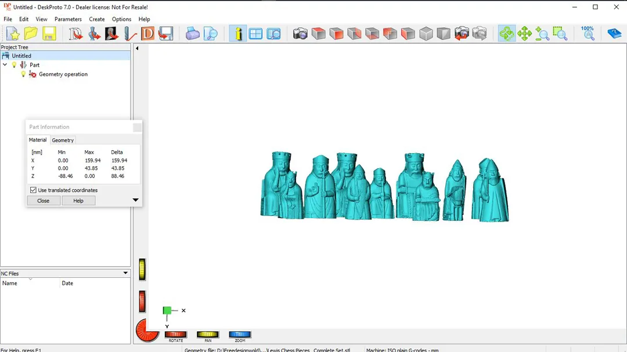
Task: Close Part Information via title bar button
Action: (x=137, y=128)
